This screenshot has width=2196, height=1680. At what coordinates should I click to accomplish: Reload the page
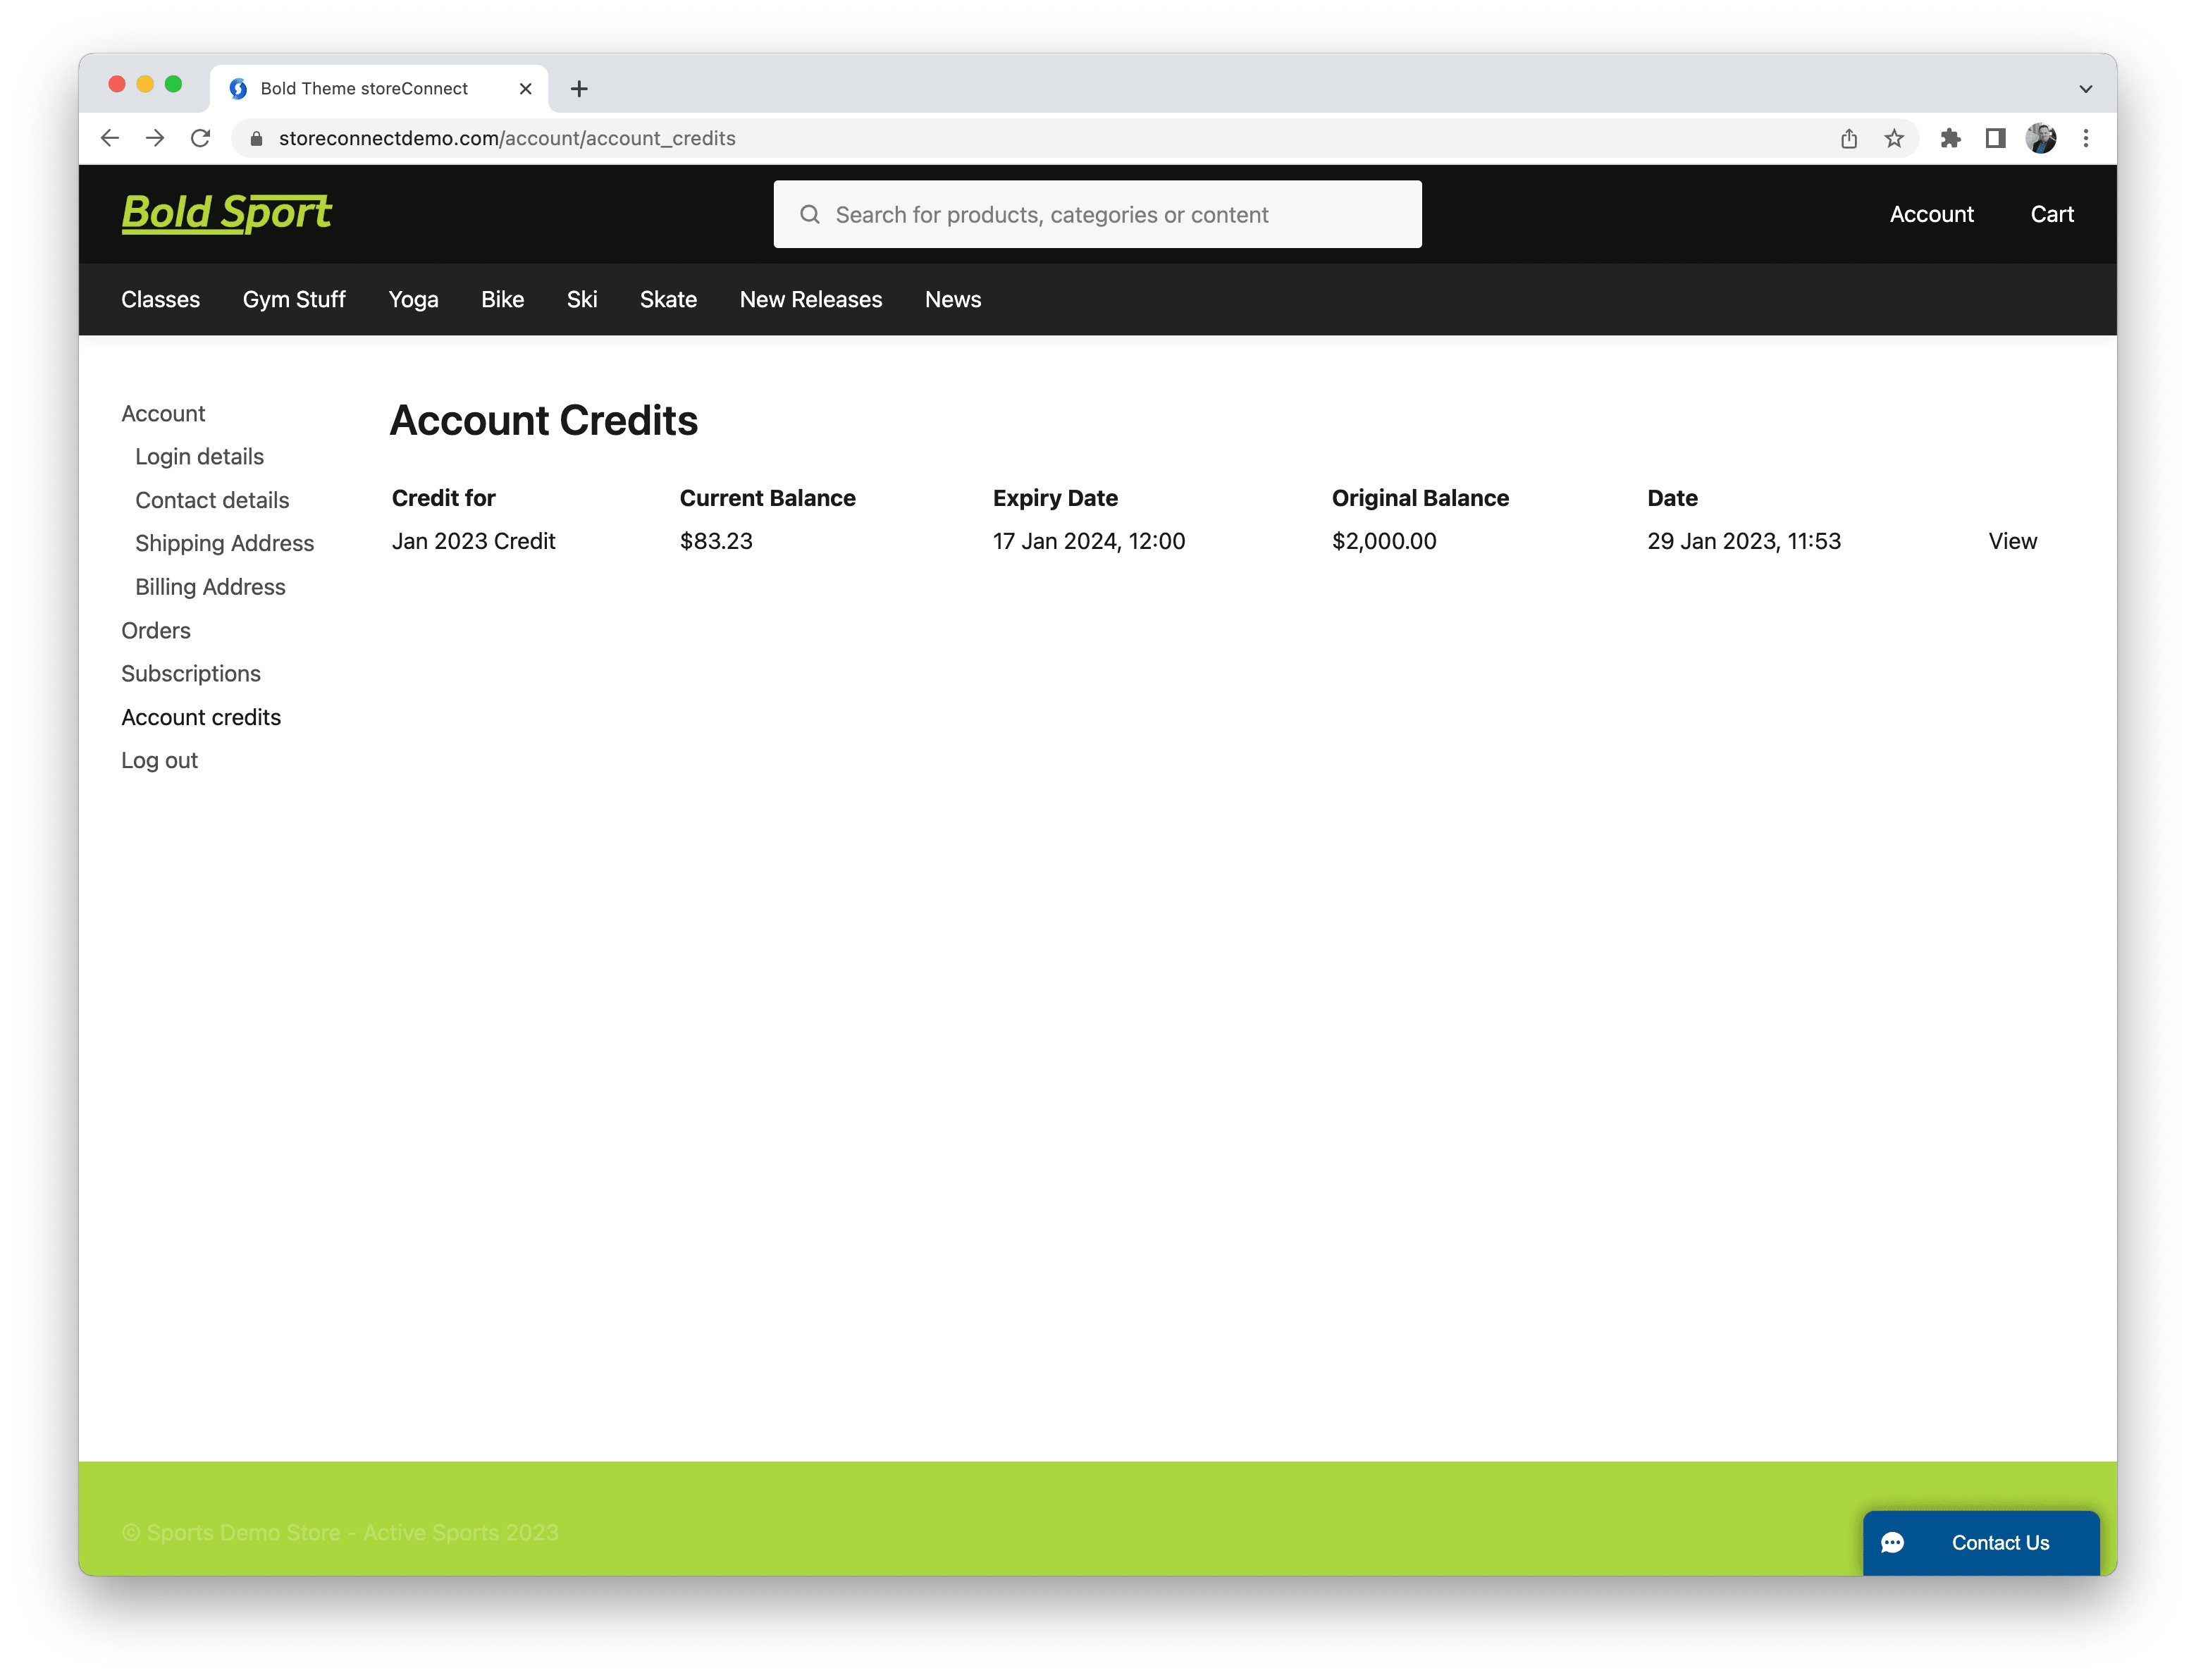(x=200, y=138)
